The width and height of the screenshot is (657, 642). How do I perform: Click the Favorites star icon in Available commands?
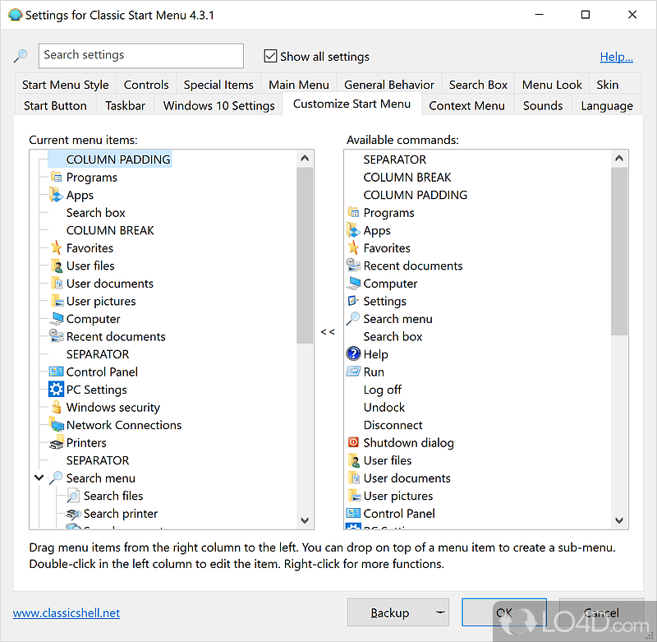tap(353, 247)
